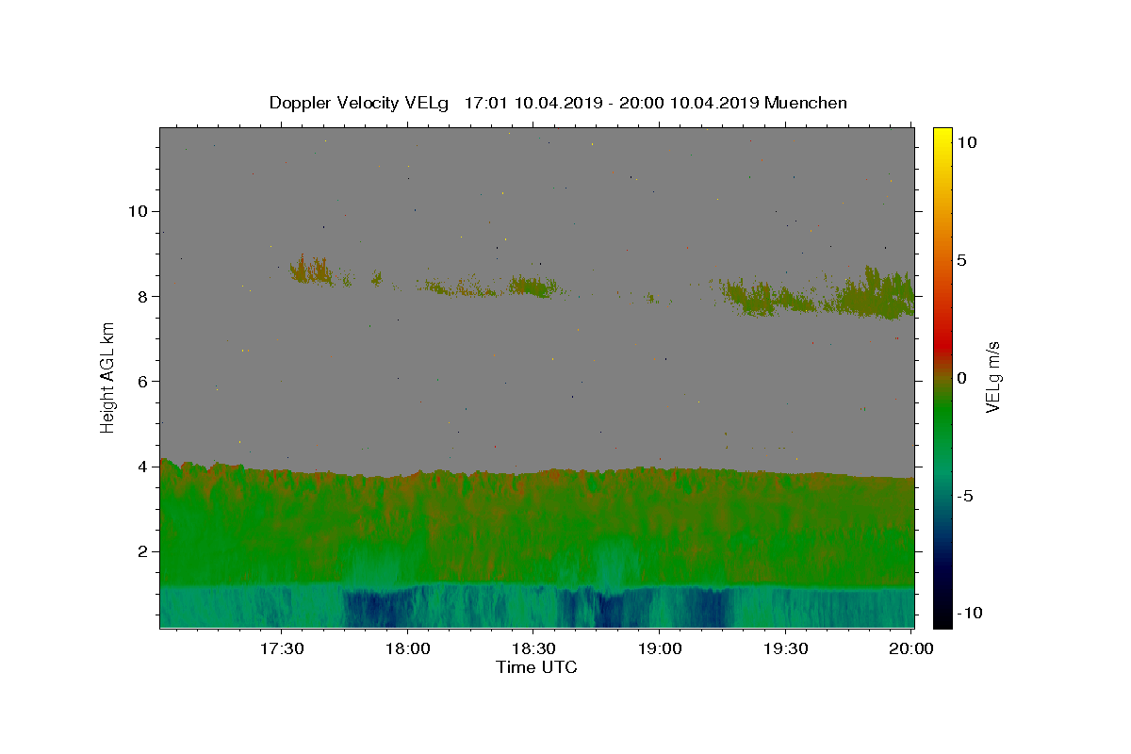This screenshot has width=1131, height=754.
Task: Click the '19:00' time tick label
Action: click(658, 649)
